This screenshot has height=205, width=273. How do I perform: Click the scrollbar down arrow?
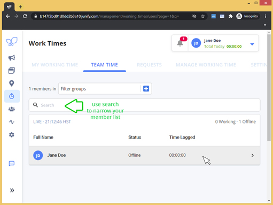click(269, 201)
